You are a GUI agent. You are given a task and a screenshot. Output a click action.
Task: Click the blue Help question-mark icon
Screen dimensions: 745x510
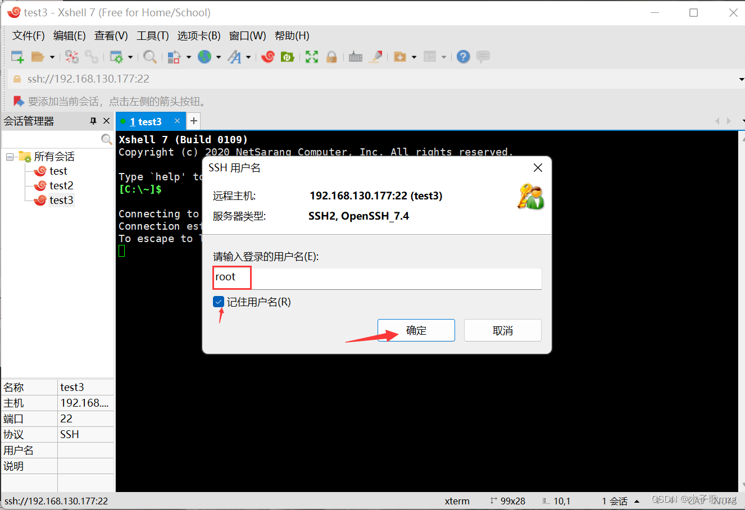(x=463, y=57)
